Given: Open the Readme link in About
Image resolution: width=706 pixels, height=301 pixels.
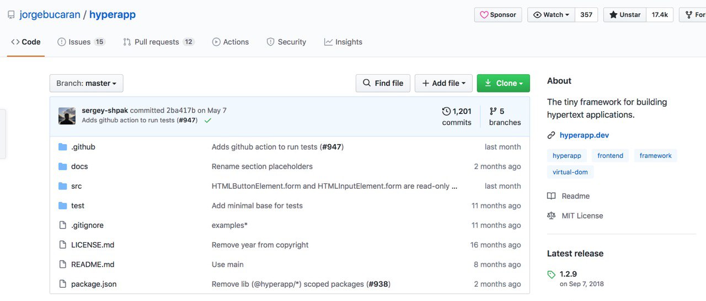Looking at the screenshot, I should [576, 196].
